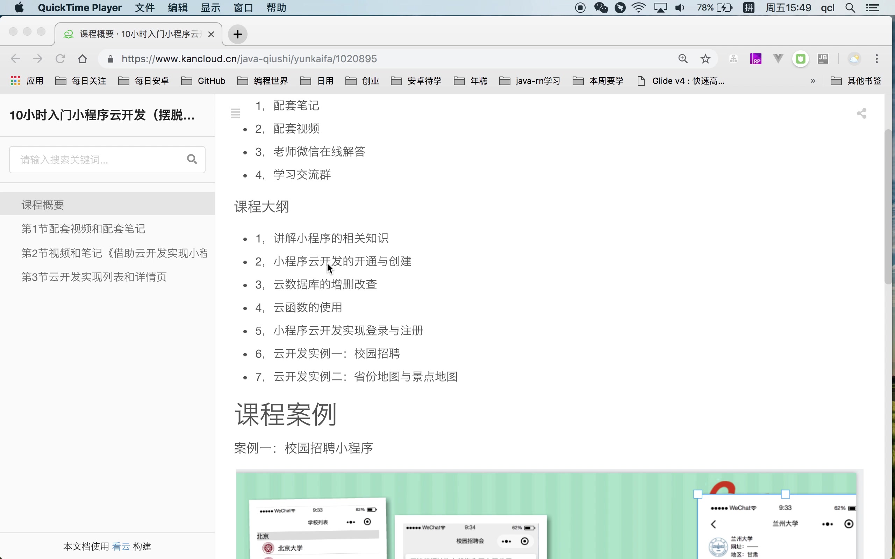Viewport: 895px width, 559px height.
Task: Open the Vue devtools extension
Action: pyautogui.click(x=778, y=58)
